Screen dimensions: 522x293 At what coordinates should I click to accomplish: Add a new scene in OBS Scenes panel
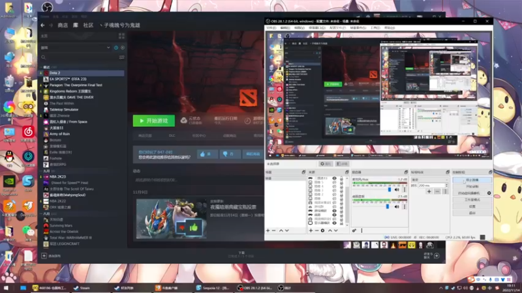tap(268, 230)
